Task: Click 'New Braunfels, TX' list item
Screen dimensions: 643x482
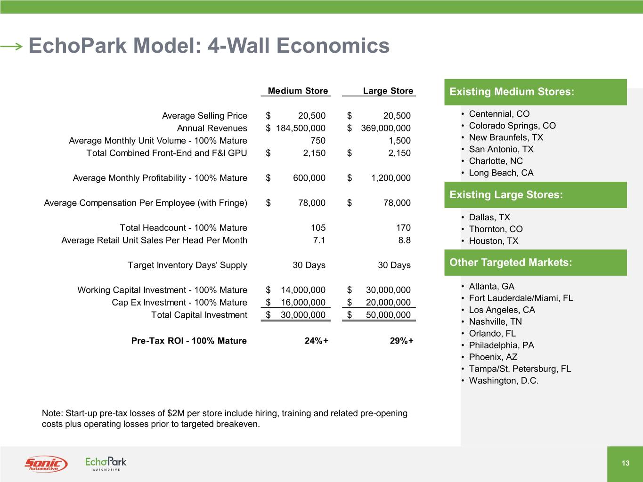Action: coord(506,137)
